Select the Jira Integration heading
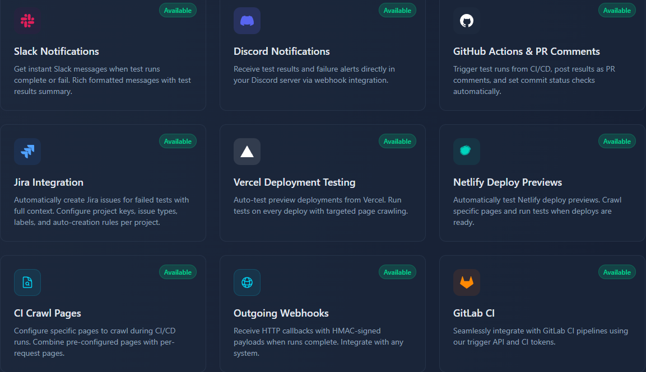Viewport: 646px width, 372px height. [x=49, y=182]
